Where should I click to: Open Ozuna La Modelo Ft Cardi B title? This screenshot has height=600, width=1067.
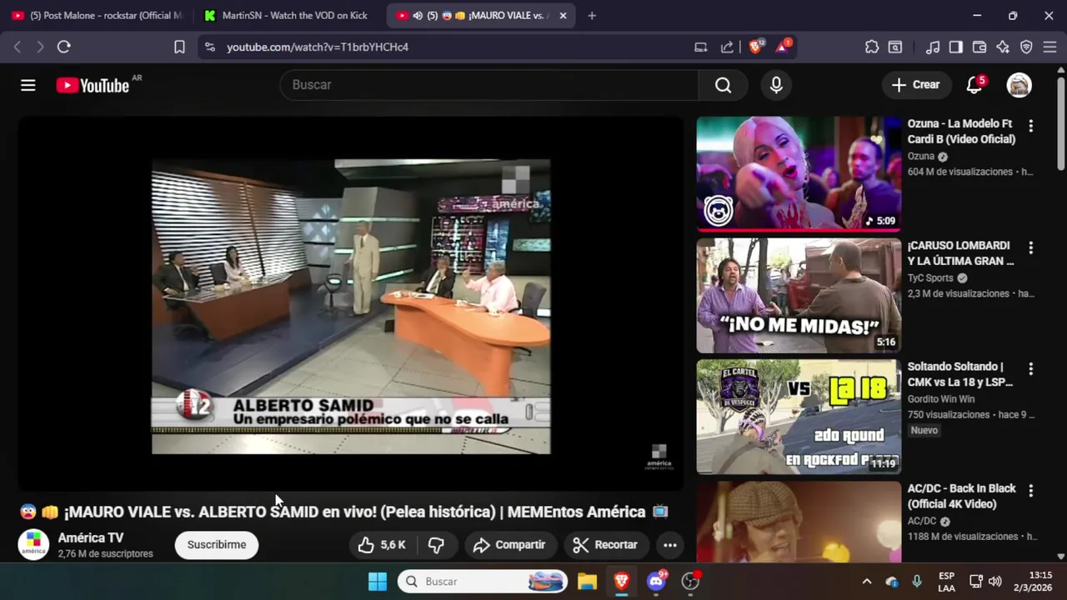click(961, 132)
